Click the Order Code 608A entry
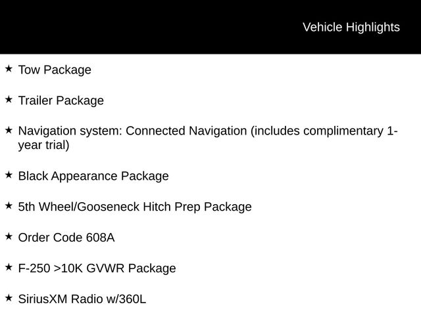 pos(66,238)
